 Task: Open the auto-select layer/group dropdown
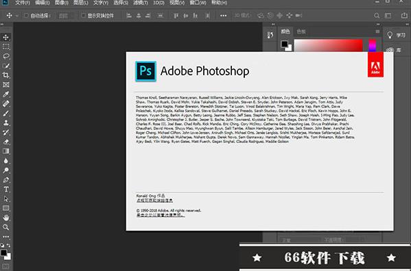pyautogui.click(x=66, y=16)
